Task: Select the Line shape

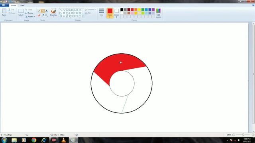Action: pyautogui.click(x=61, y=10)
